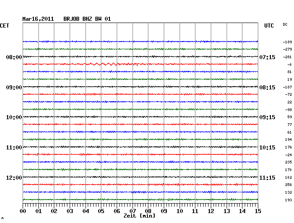Select the DC value "-98"

pos(289,110)
